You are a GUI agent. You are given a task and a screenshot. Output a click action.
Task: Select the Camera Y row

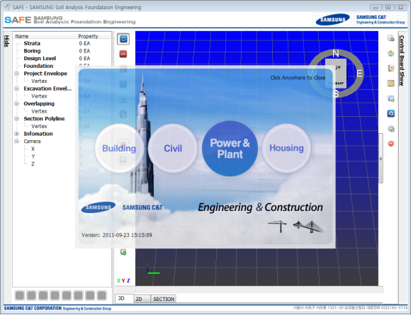[x=33, y=156]
